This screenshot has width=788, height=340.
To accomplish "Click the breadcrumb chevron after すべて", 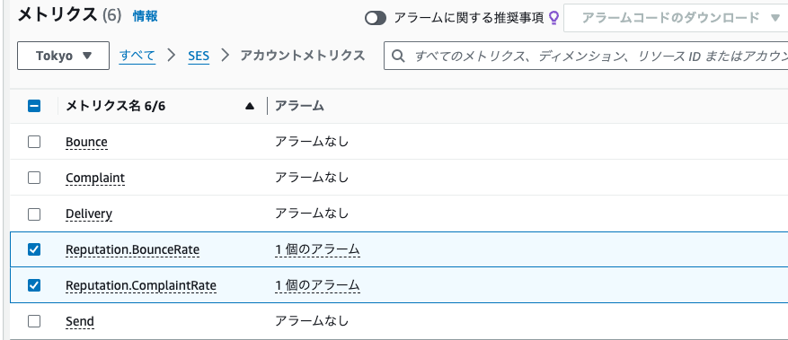I will (x=172, y=56).
